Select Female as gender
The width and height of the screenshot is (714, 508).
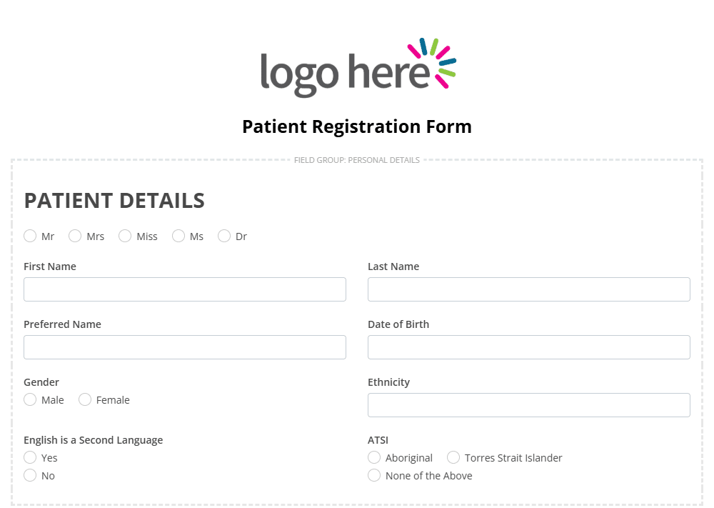click(x=85, y=399)
